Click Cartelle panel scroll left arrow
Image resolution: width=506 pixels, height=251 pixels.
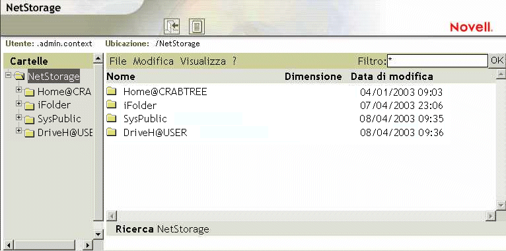9,245
